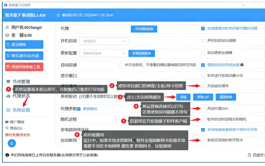Click the app logo icon in title bar

[x=6, y=5]
